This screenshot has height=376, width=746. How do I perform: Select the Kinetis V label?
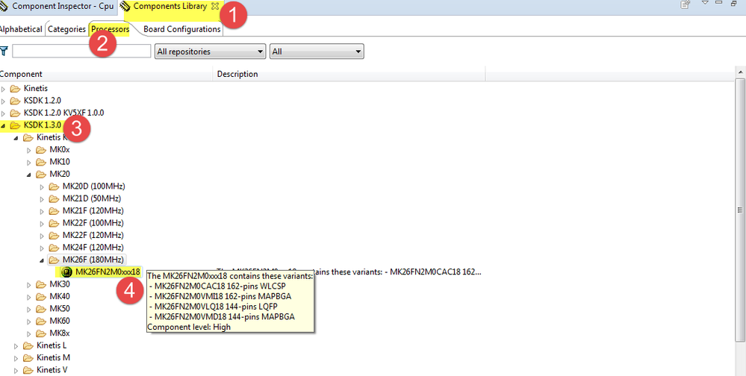tap(52, 370)
